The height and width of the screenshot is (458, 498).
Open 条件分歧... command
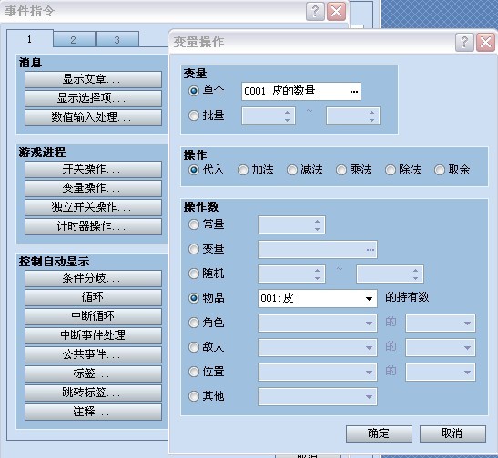point(93,278)
